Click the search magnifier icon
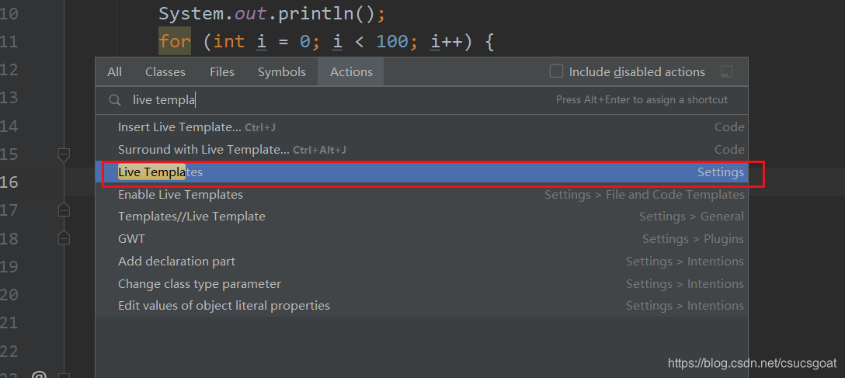845x378 pixels. pyautogui.click(x=114, y=100)
